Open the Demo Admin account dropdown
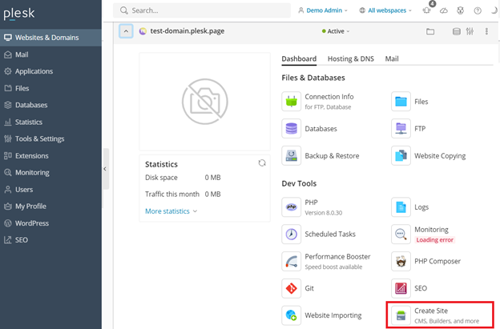Viewport: 500px width, 329px height. [323, 10]
